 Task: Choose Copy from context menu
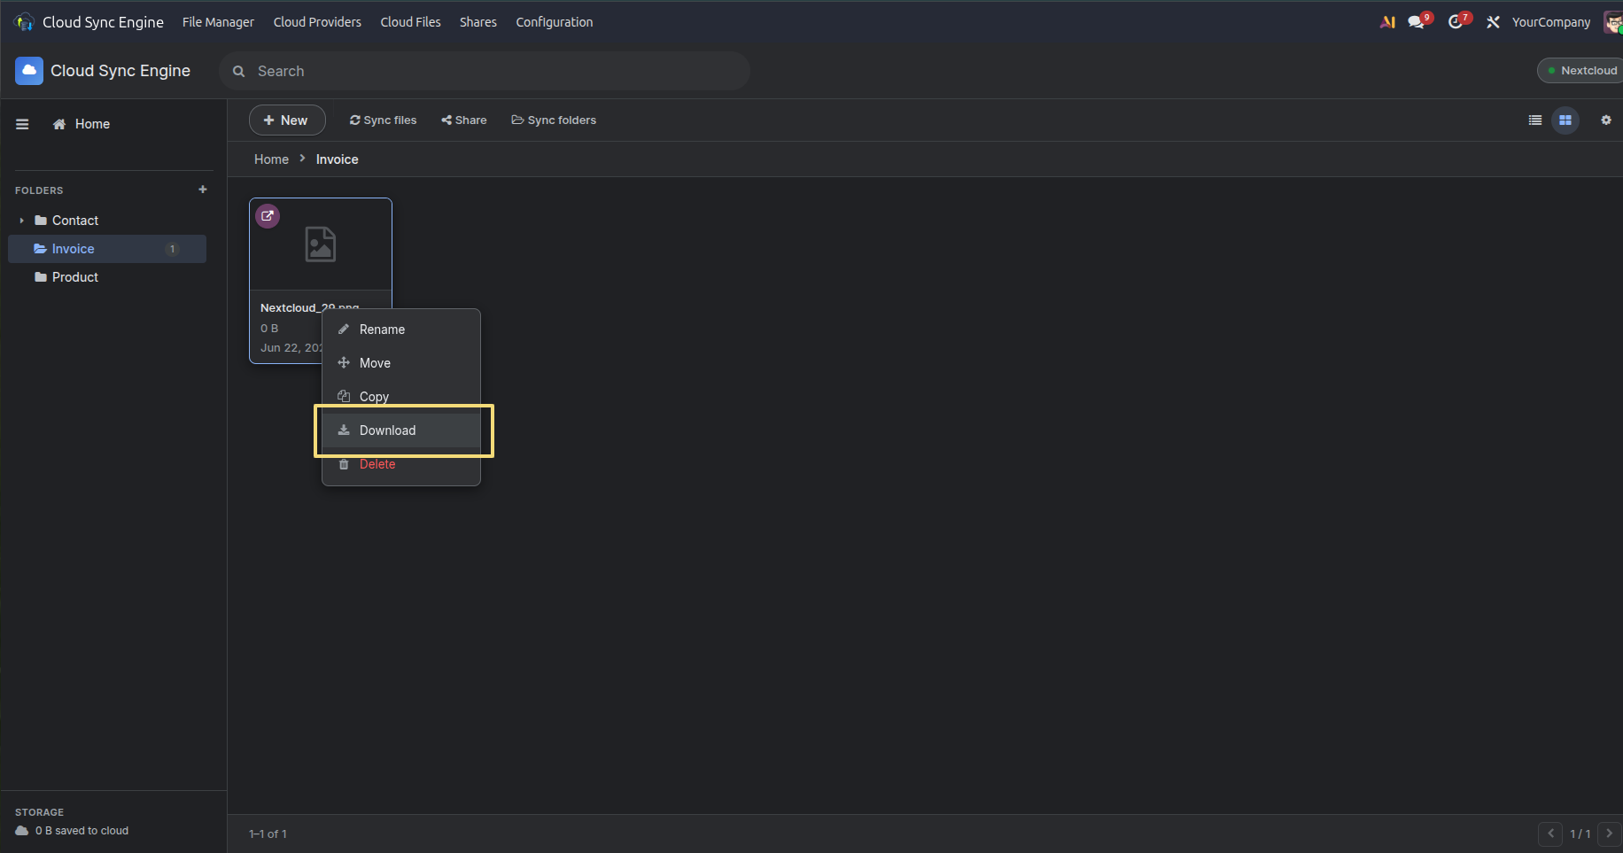(x=401, y=397)
